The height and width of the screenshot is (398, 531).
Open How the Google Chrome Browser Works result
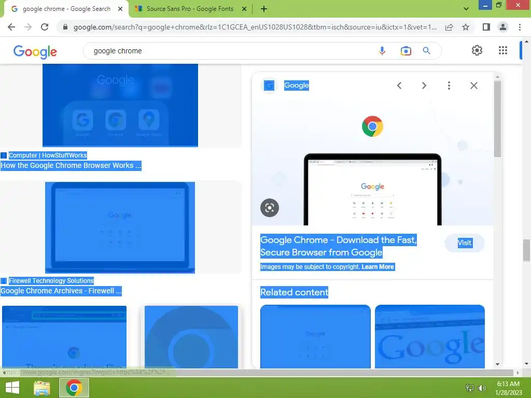71,165
